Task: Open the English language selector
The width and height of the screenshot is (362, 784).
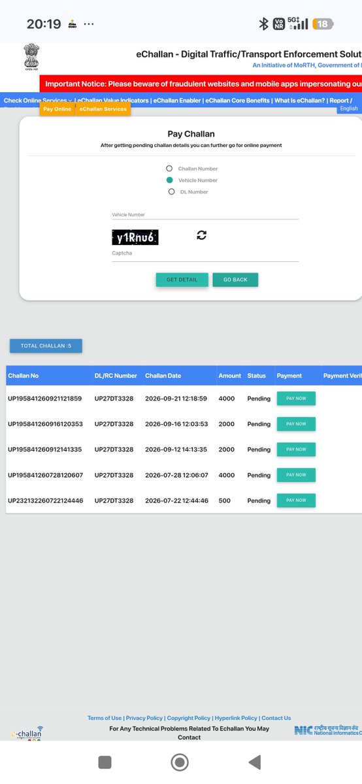Action: [349, 108]
